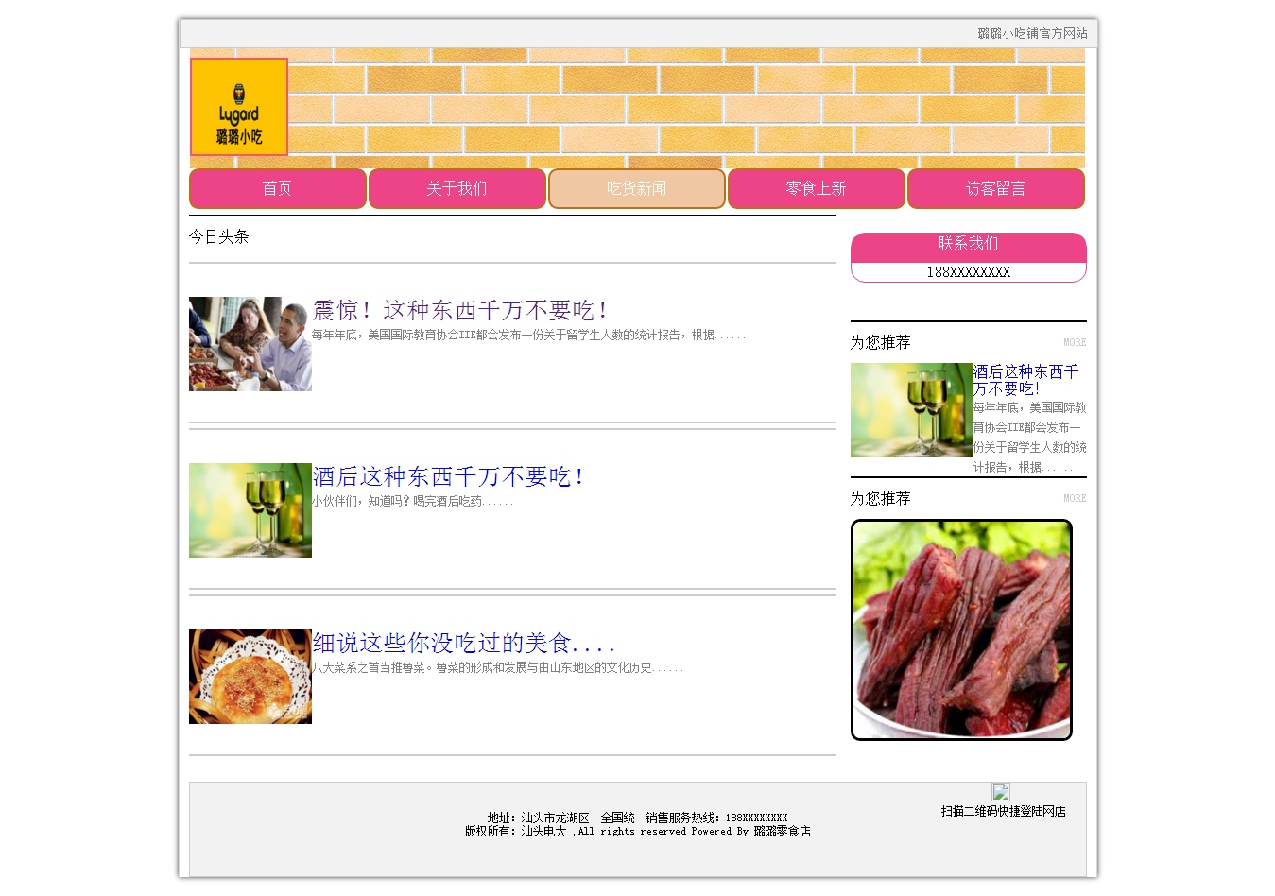This screenshot has height=896, width=1275.
Task: Click 扫描二维码快捷登陆网店 text
Action: pyautogui.click(x=1004, y=811)
